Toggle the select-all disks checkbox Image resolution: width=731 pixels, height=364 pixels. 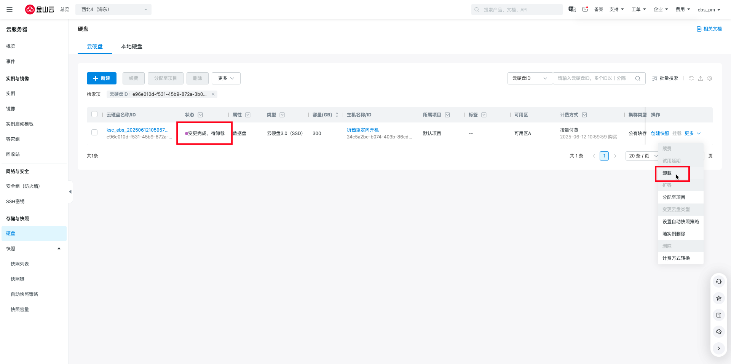coord(94,114)
